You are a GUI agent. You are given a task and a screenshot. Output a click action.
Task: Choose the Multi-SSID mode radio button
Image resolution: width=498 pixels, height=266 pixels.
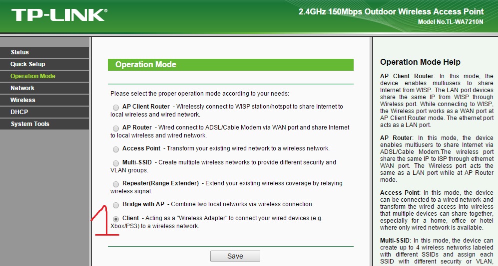coord(116,163)
